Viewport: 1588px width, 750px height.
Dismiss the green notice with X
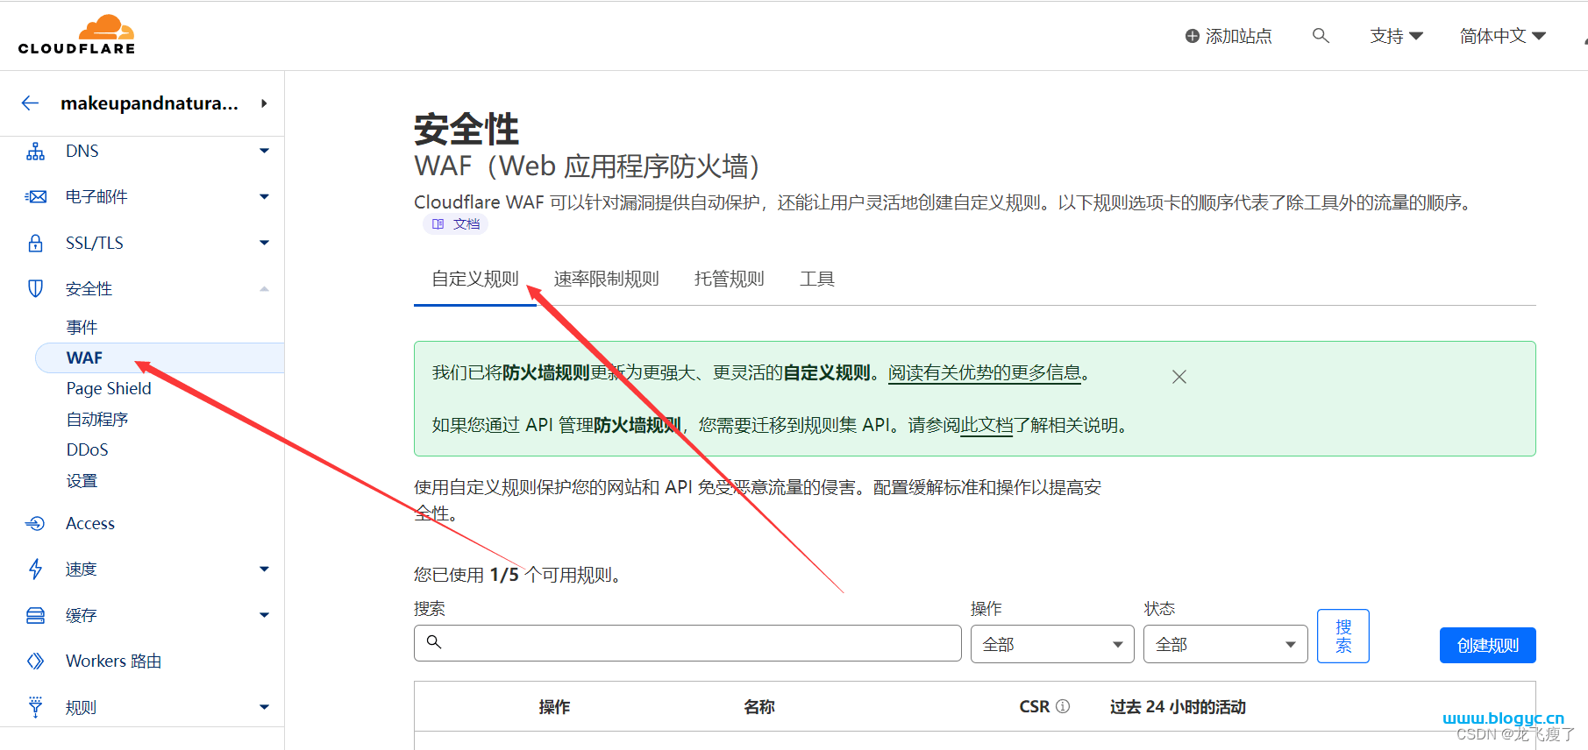pos(1179,377)
